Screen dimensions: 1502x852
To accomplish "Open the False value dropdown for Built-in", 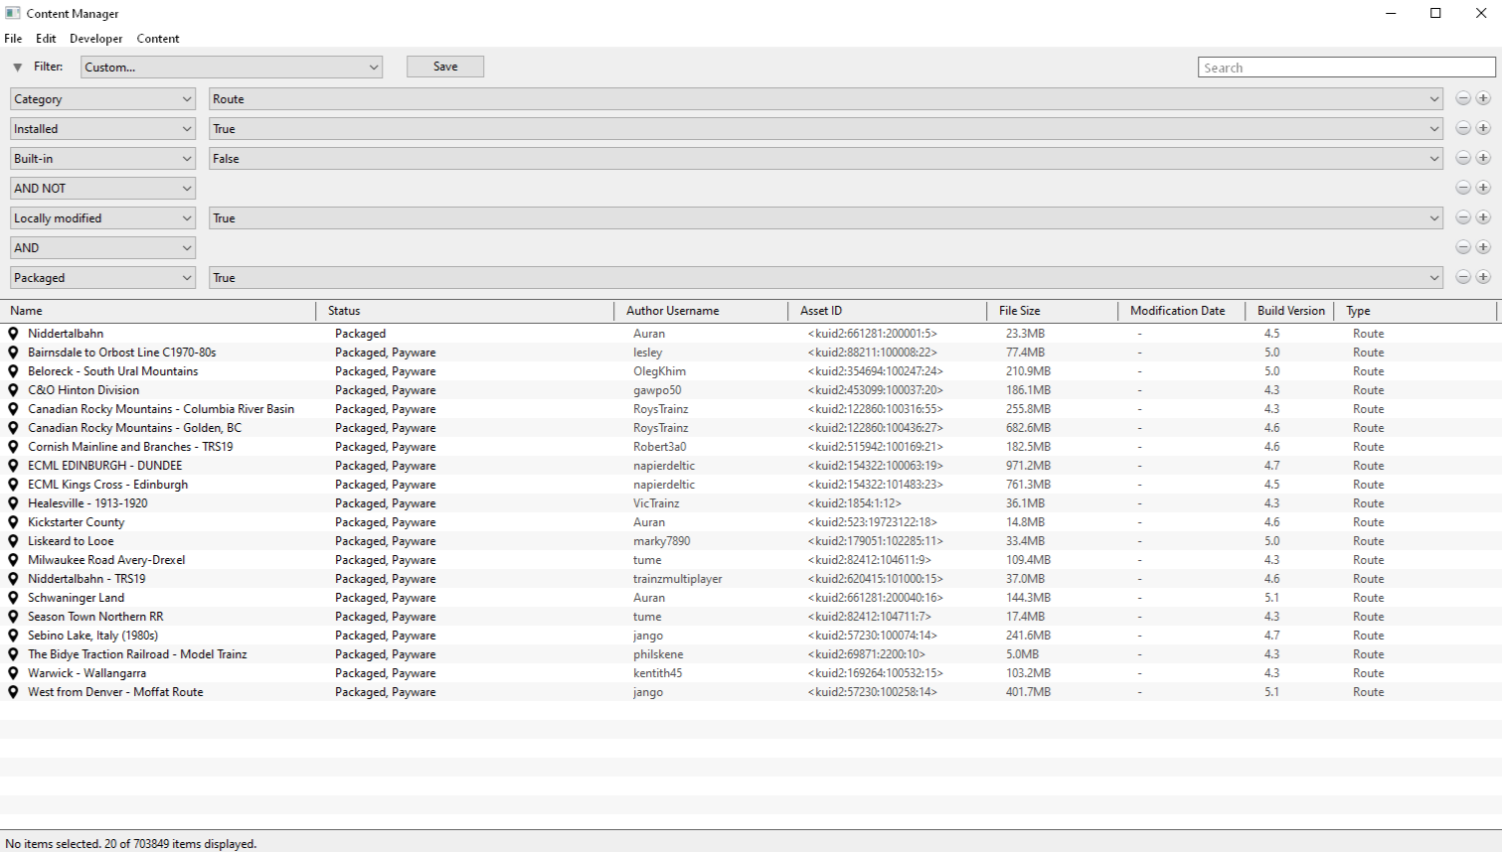I will pos(825,159).
